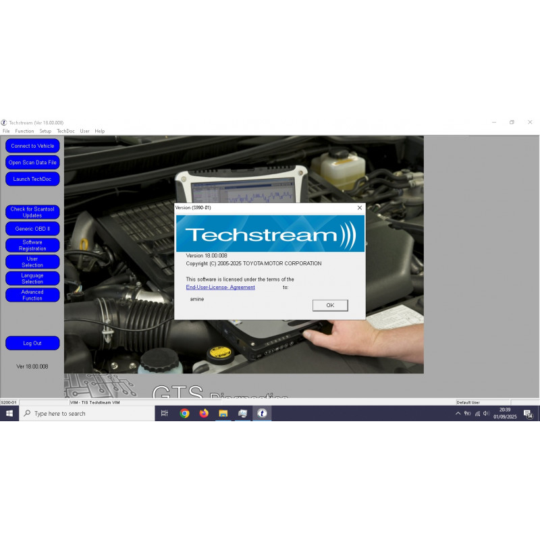This screenshot has height=540, width=540.
Task: Launch TechDoc from the sidebar
Action: pyautogui.click(x=32, y=179)
